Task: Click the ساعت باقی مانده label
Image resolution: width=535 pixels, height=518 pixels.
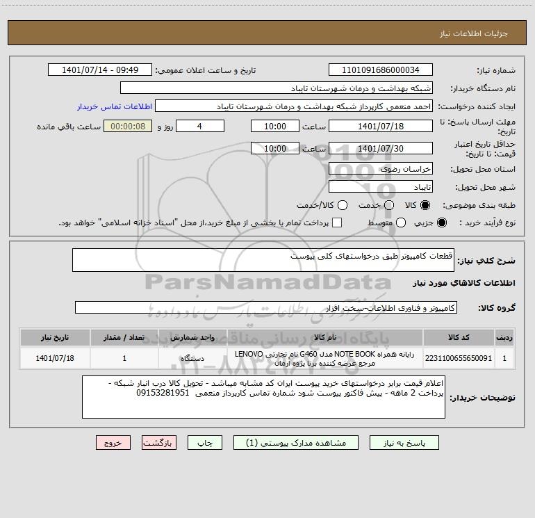Action: pyautogui.click(x=69, y=127)
